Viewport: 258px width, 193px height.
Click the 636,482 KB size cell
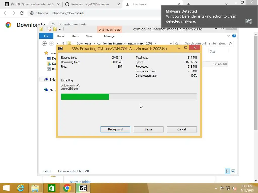click(x=219, y=64)
